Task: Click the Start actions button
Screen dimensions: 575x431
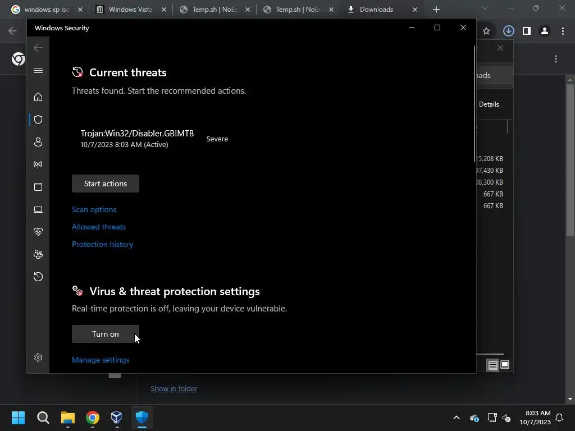Action: [x=105, y=184]
